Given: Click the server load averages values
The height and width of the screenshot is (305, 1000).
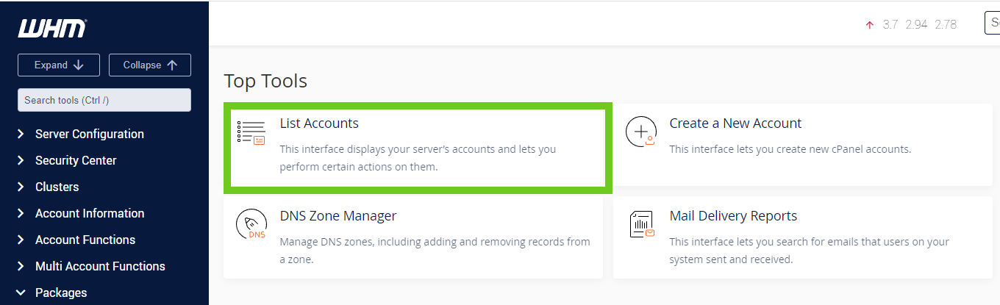Looking at the screenshot, I should 920,24.
